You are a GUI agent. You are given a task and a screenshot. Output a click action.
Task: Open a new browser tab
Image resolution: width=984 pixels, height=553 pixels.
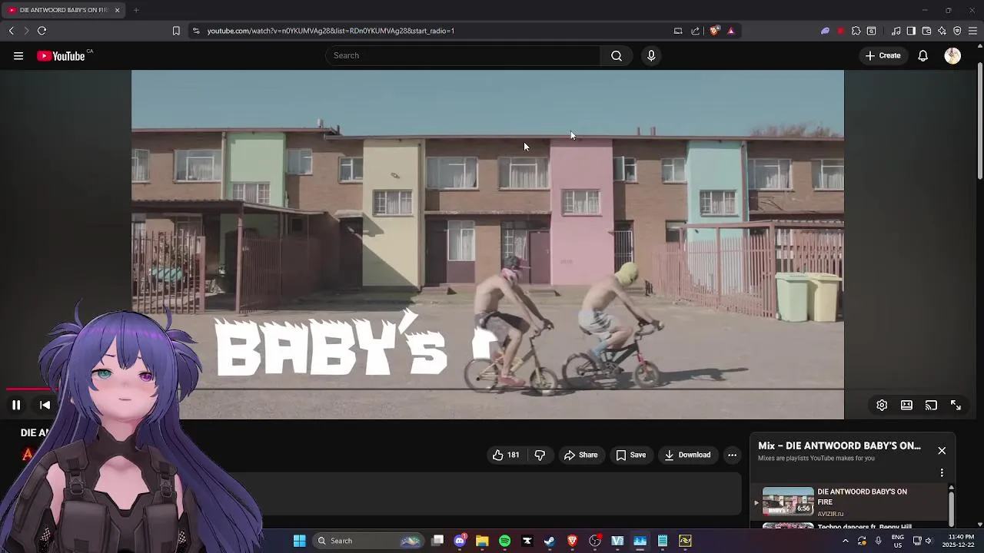point(136,10)
